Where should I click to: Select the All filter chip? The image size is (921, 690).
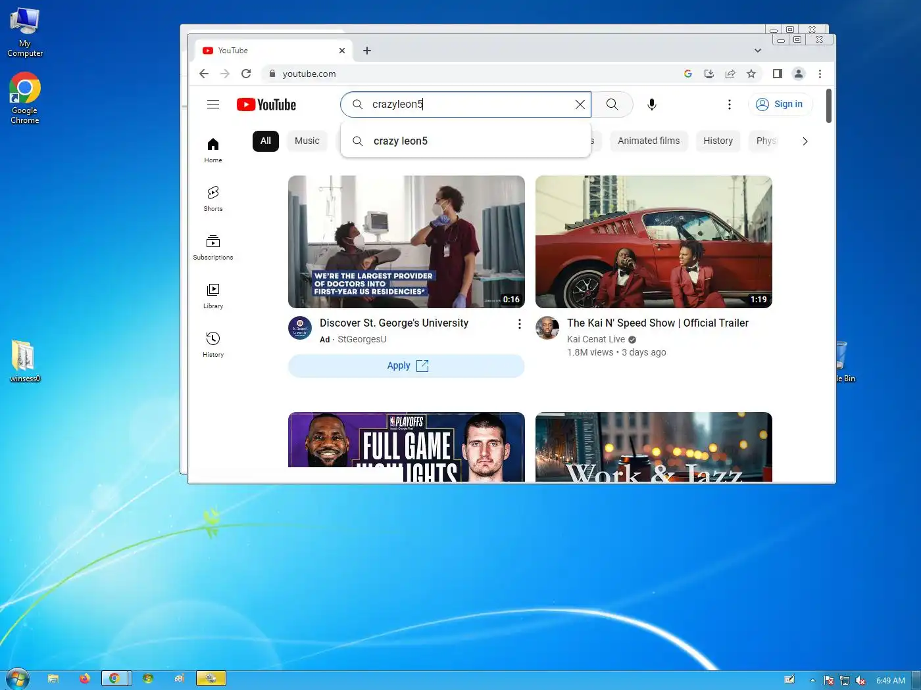[x=266, y=141]
